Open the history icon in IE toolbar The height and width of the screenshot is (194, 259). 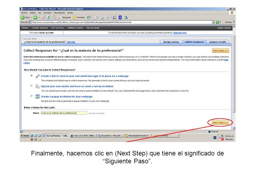click(x=89, y=18)
